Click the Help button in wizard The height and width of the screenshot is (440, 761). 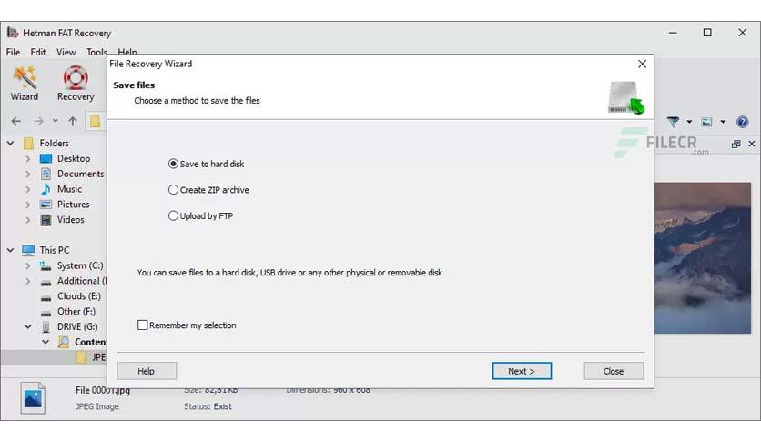(x=147, y=371)
